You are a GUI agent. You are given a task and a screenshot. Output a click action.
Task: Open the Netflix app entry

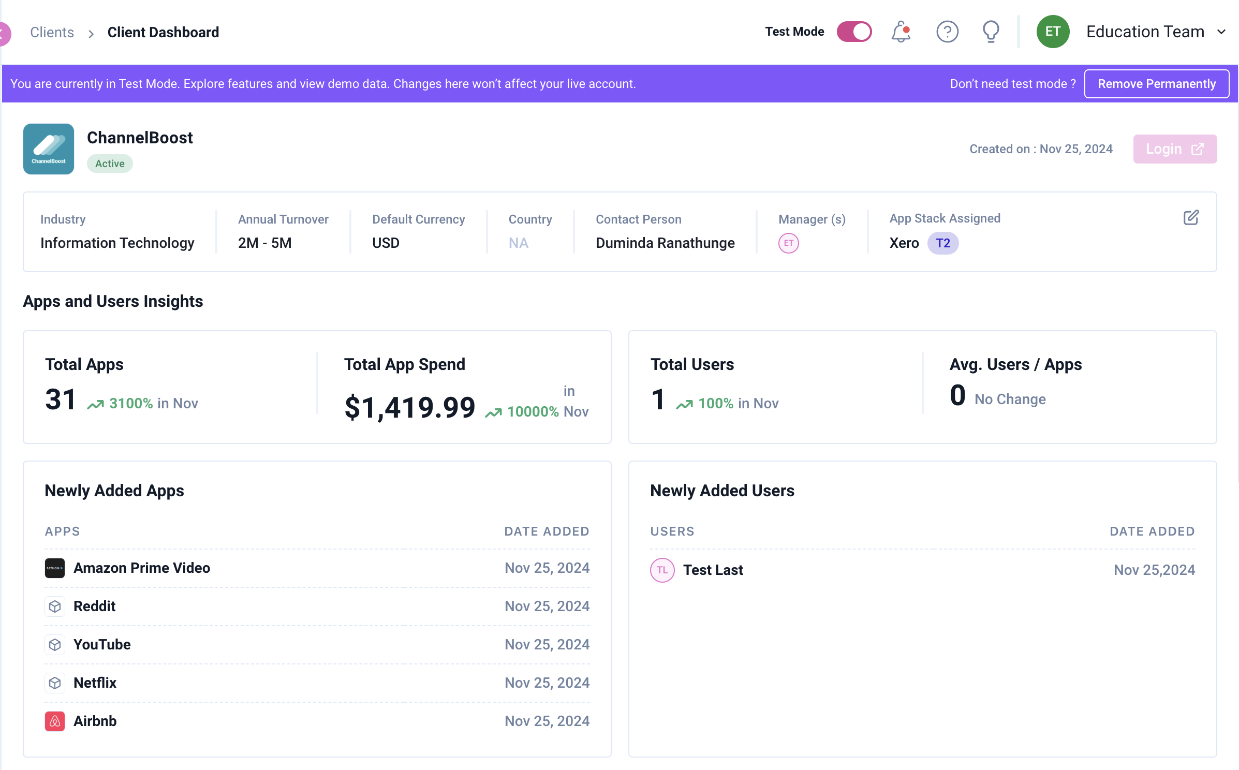point(95,683)
